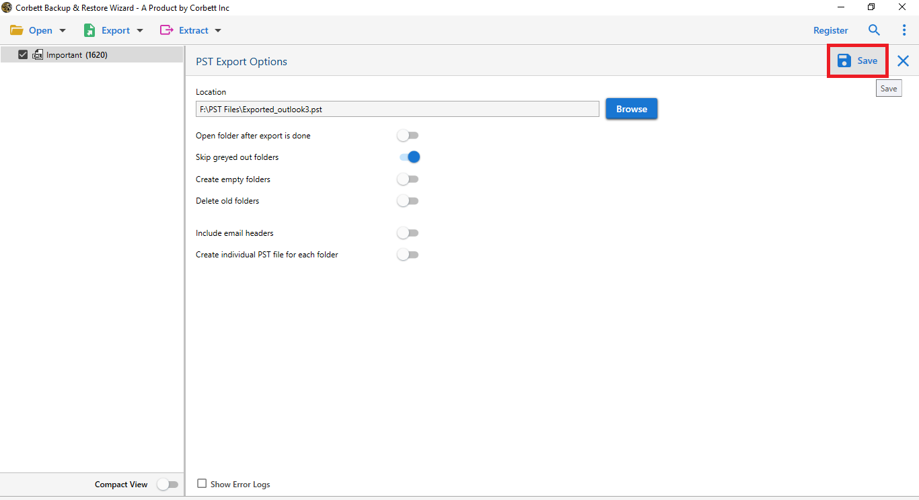
Task: Click the Extract icon in toolbar
Action: coord(166,30)
